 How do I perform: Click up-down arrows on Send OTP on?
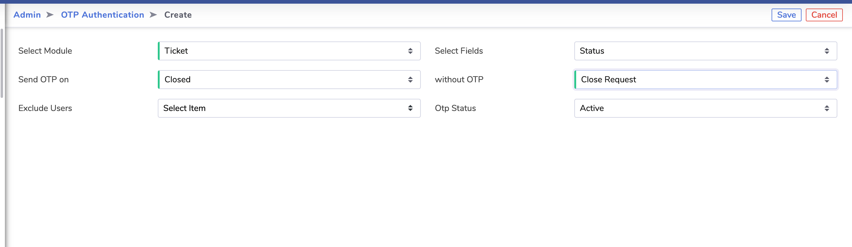tap(410, 80)
